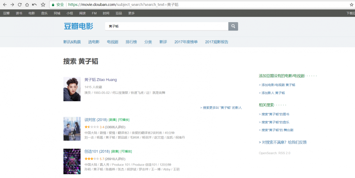
Task: Open FM in the top bar
Action: (94, 13)
